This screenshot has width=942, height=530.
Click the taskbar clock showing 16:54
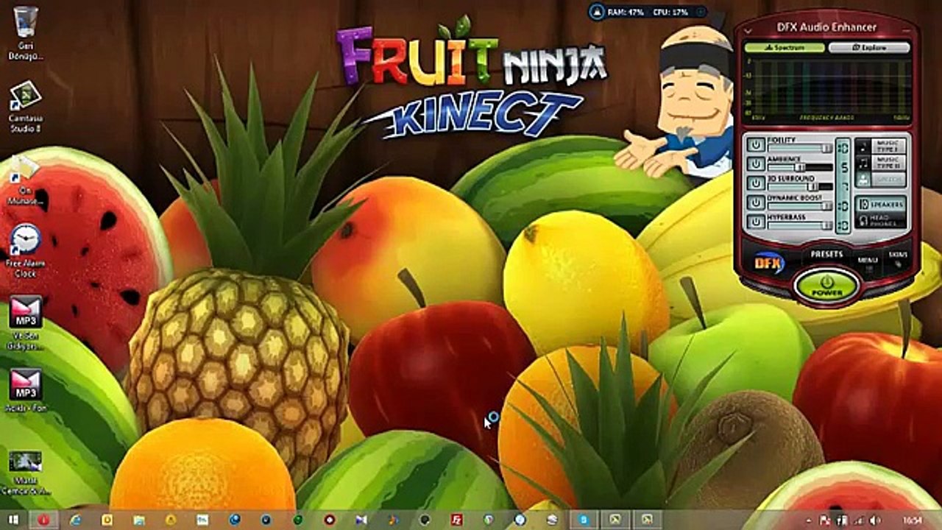point(913,520)
